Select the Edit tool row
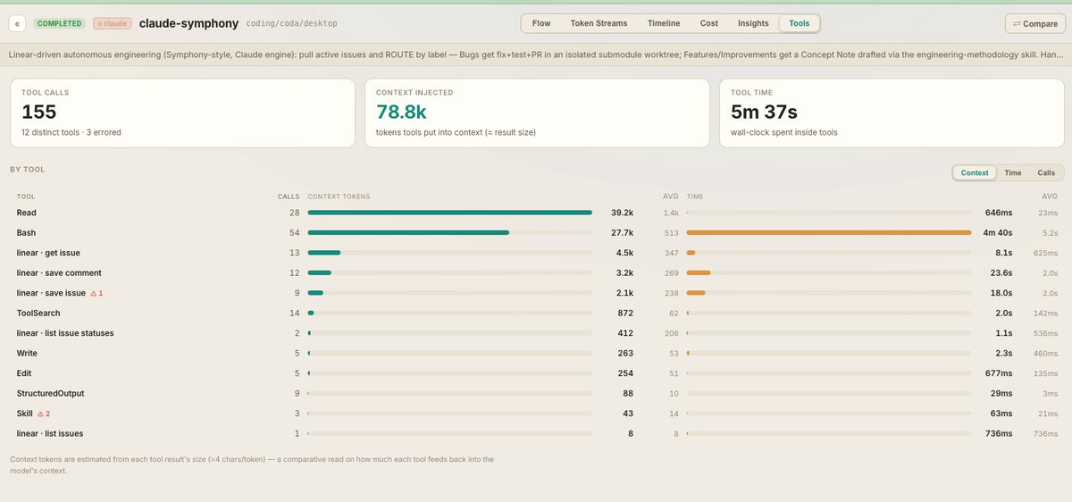This screenshot has width=1072, height=502. coord(536,373)
